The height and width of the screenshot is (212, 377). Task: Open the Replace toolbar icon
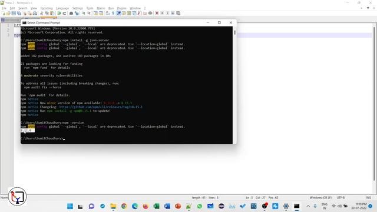(x=77, y=13)
